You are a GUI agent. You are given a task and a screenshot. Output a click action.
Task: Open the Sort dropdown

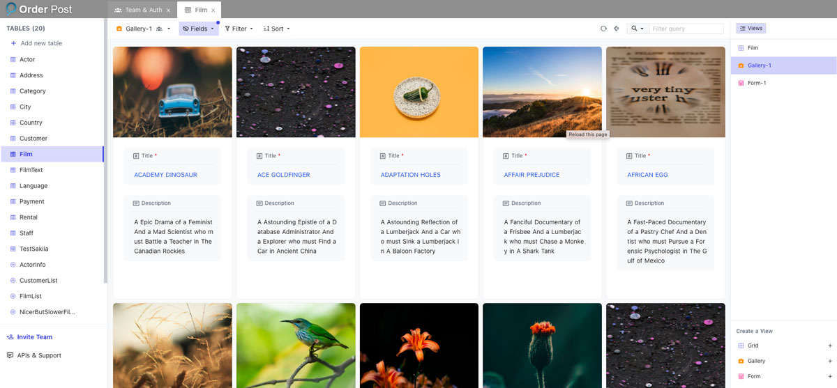pos(276,29)
